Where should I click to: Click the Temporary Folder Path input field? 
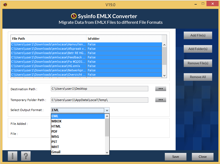[x=100, y=100]
